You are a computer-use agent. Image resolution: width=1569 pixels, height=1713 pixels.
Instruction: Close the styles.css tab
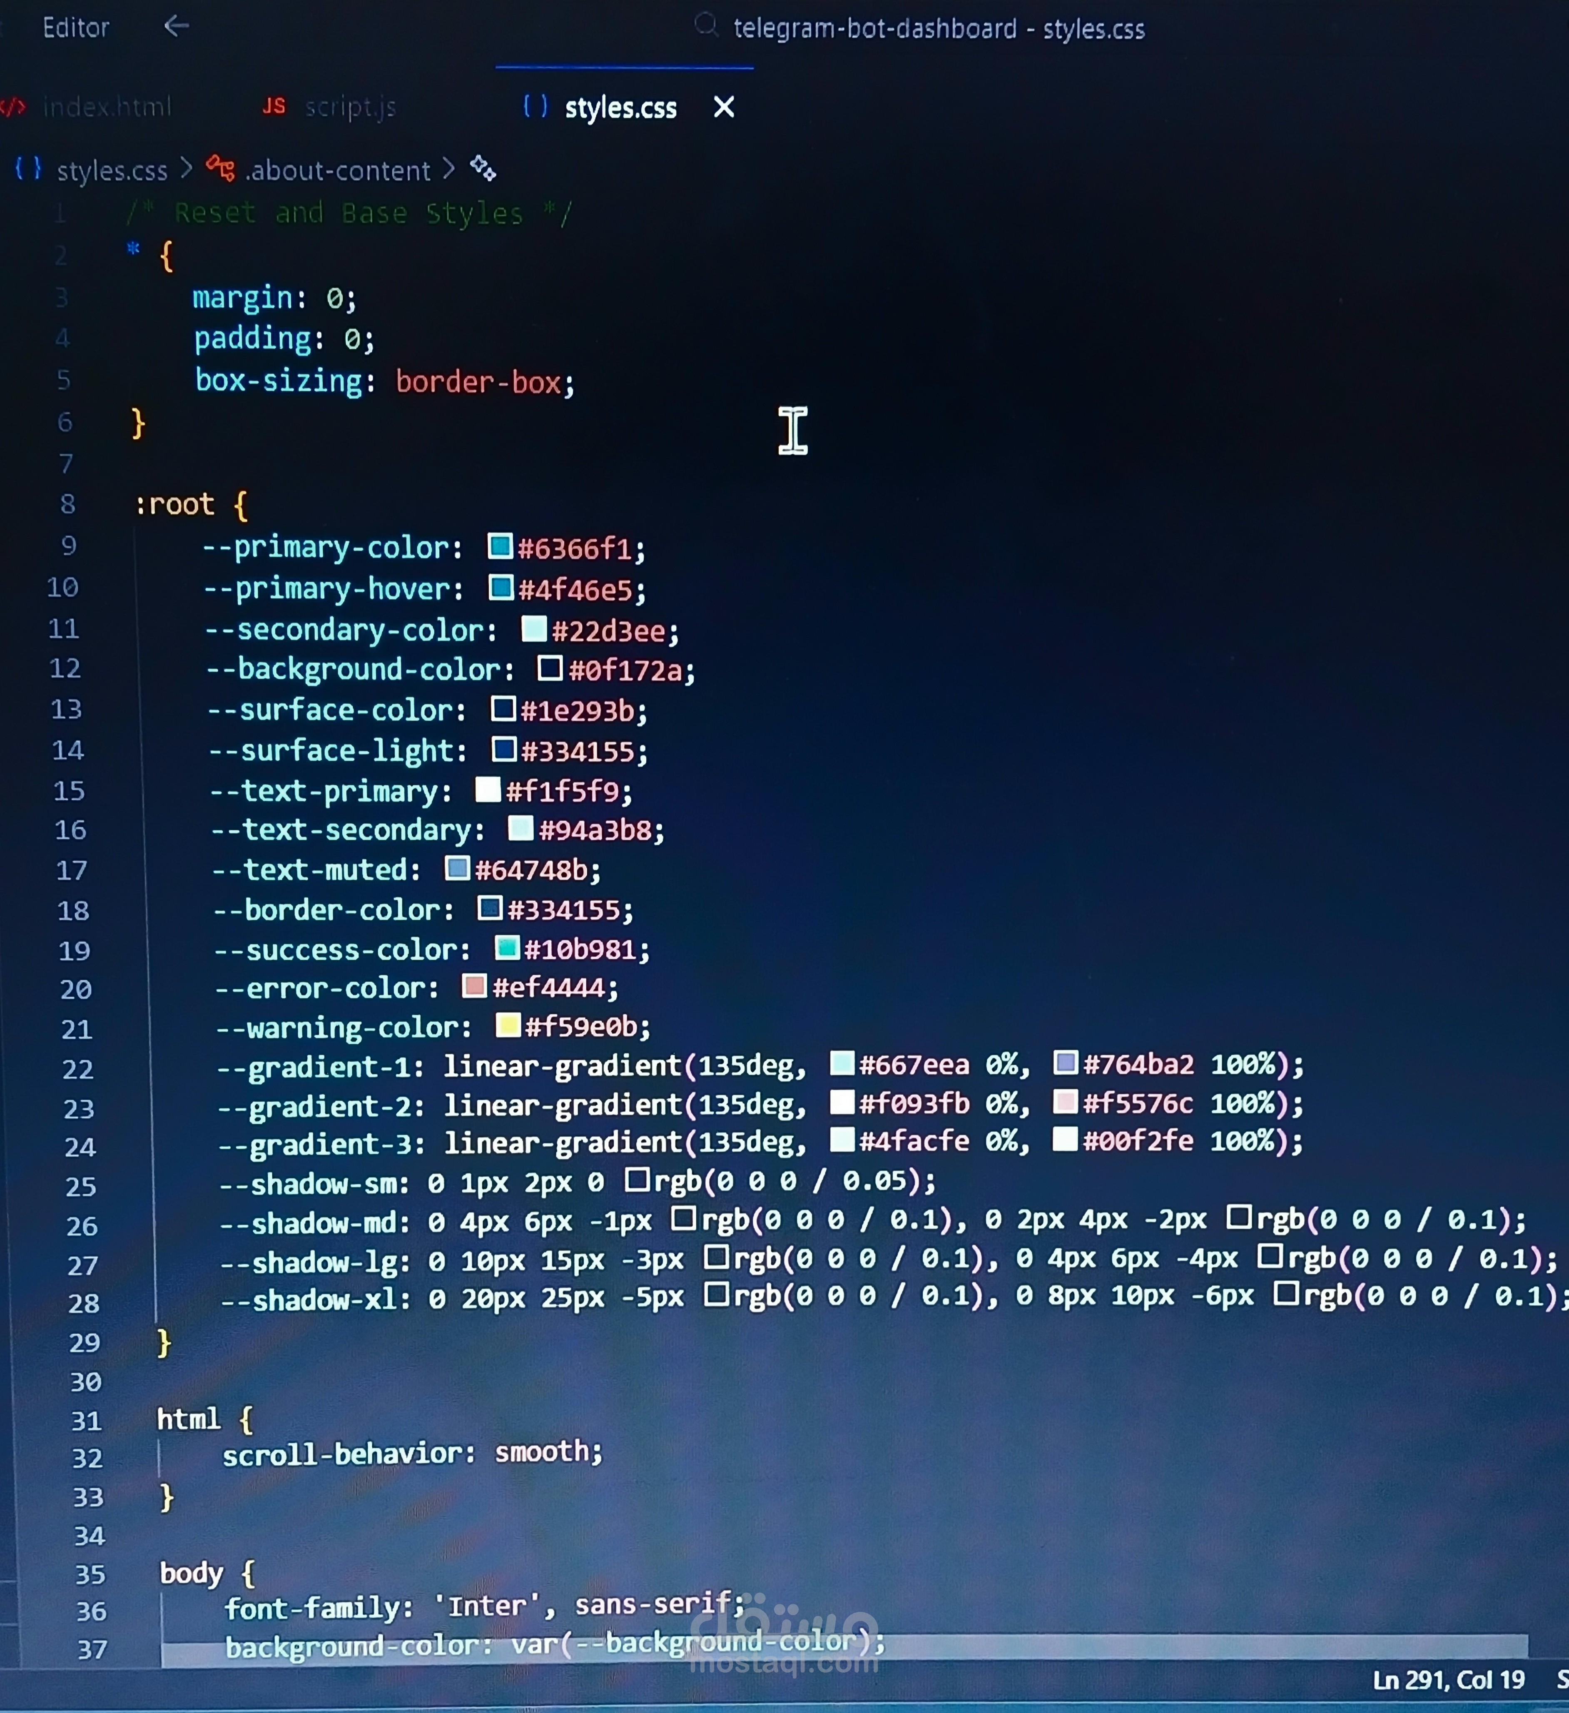pos(723,107)
